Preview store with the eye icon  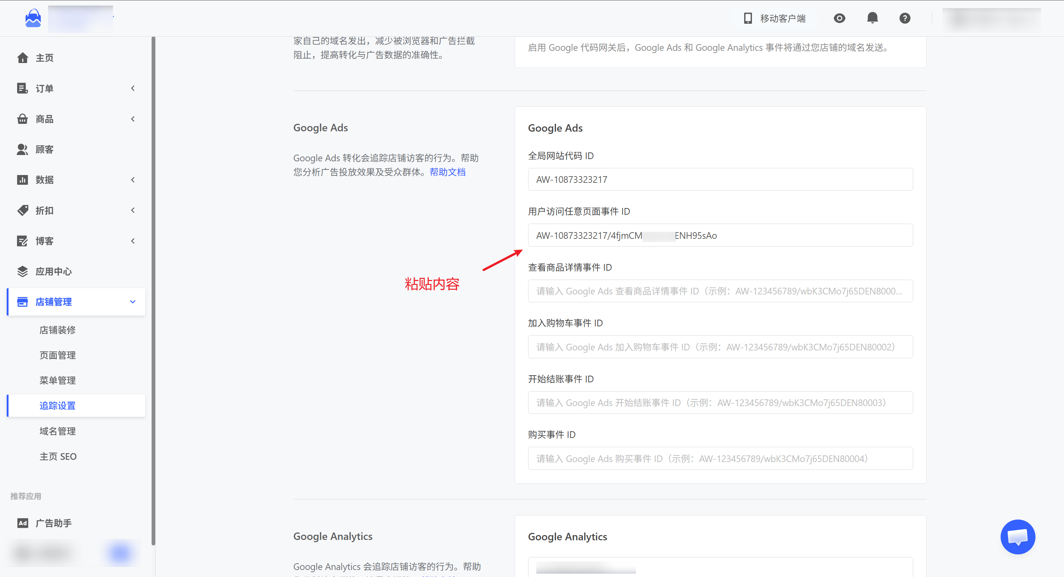coord(839,18)
